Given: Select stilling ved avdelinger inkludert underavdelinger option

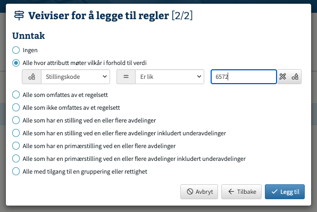Looking at the screenshot, I should pos(16,133).
